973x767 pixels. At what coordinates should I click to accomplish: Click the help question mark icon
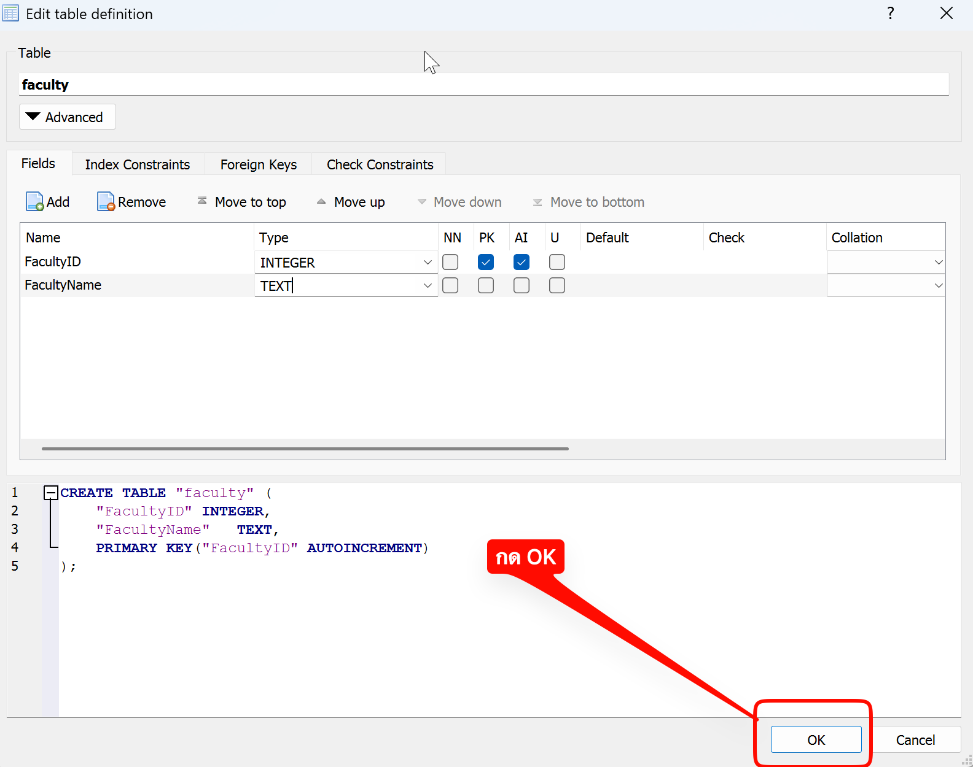890,13
